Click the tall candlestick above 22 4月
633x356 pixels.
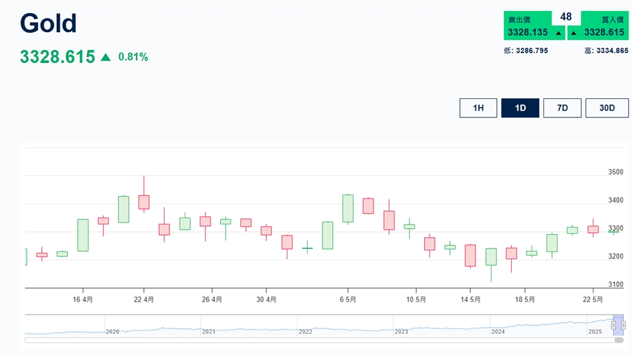click(145, 201)
